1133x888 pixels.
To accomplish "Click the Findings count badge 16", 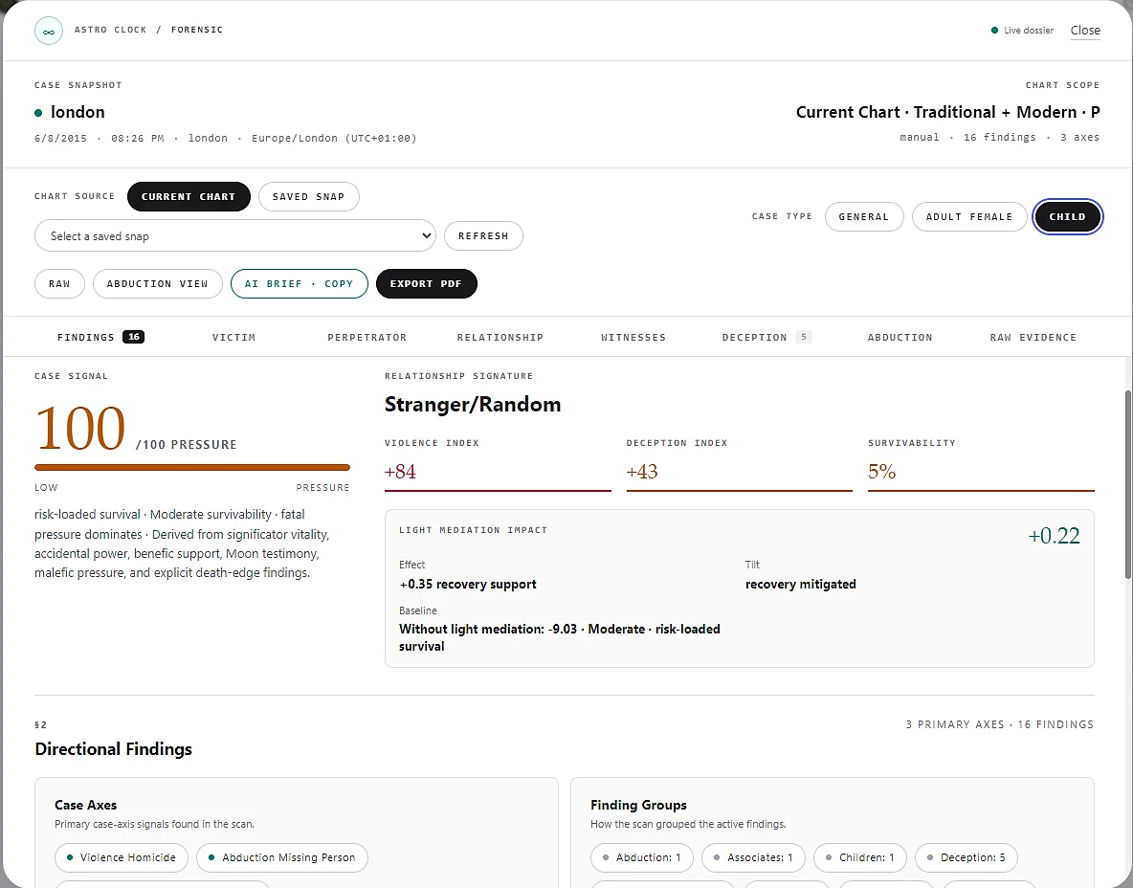I will coord(134,337).
